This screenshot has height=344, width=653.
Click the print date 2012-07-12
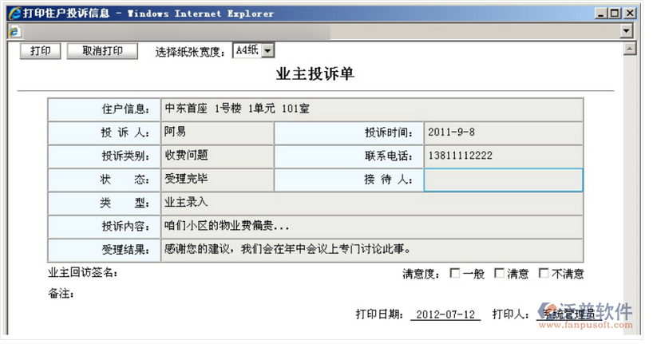pyautogui.click(x=445, y=314)
